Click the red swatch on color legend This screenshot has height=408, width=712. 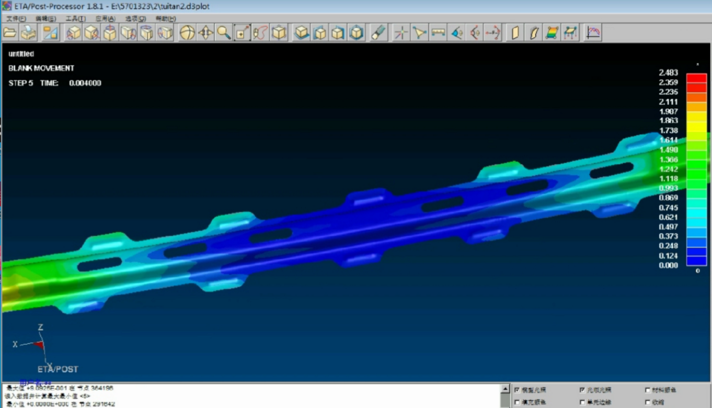coord(696,78)
